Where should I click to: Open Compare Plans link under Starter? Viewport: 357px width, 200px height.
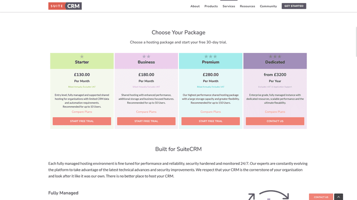click(x=82, y=112)
